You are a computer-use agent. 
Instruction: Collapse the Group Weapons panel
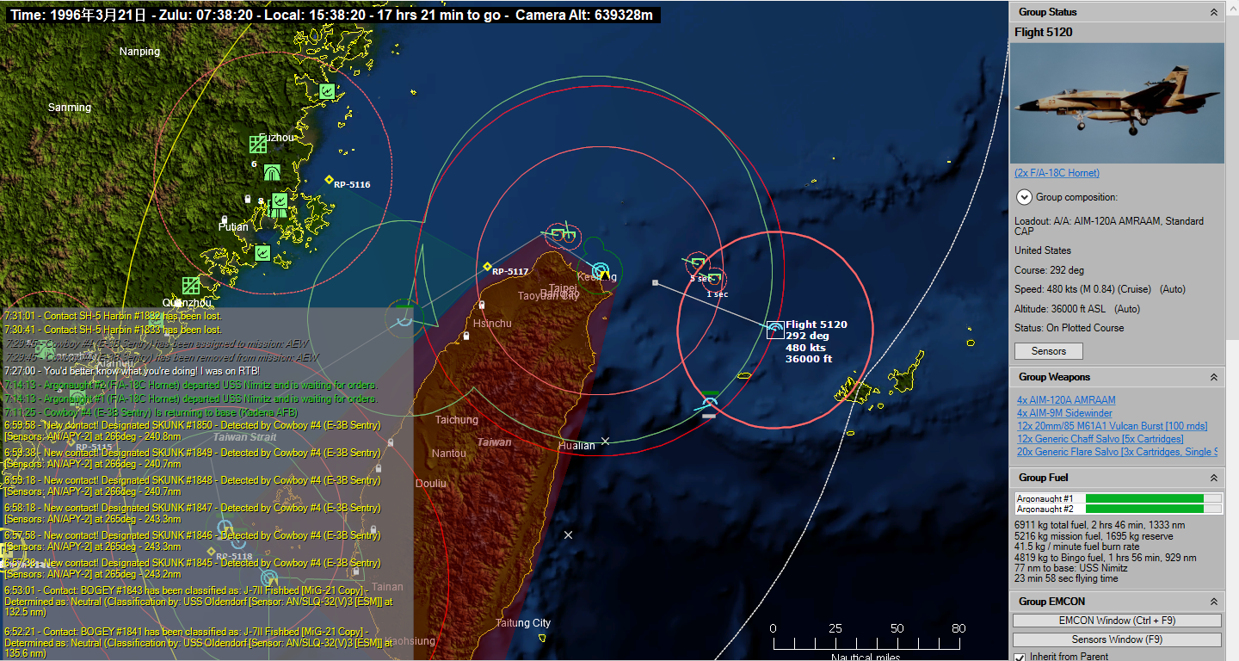coord(1214,377)
